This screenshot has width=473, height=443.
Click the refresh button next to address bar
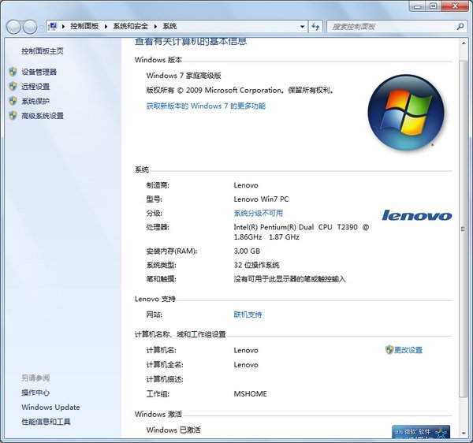(315, 27)
